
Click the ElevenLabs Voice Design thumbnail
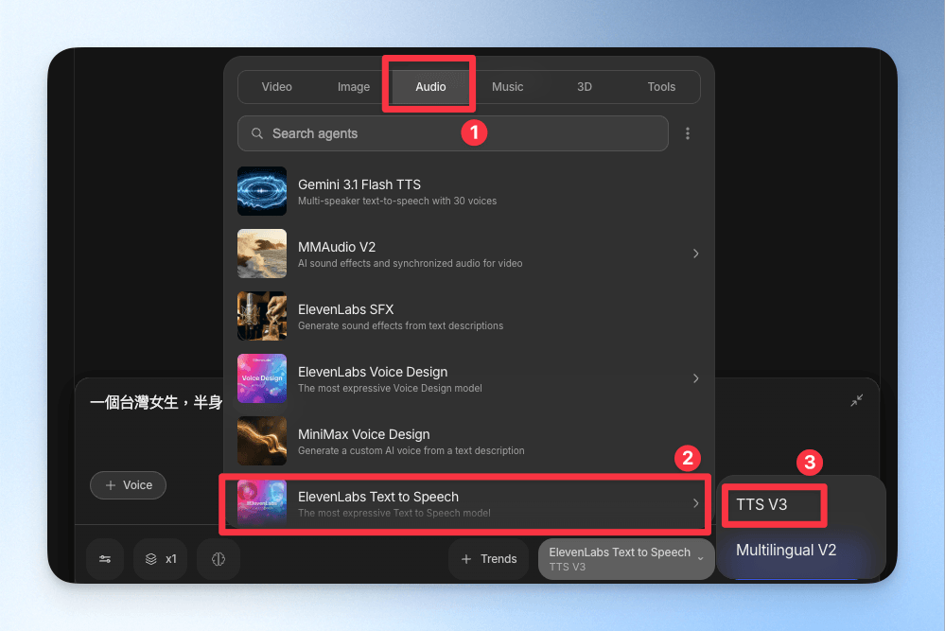coord(262,378)
